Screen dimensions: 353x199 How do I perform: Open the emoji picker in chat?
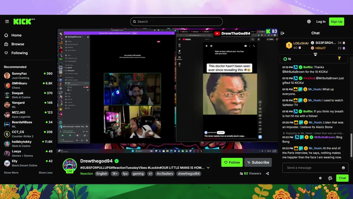(x=343, y=168)
